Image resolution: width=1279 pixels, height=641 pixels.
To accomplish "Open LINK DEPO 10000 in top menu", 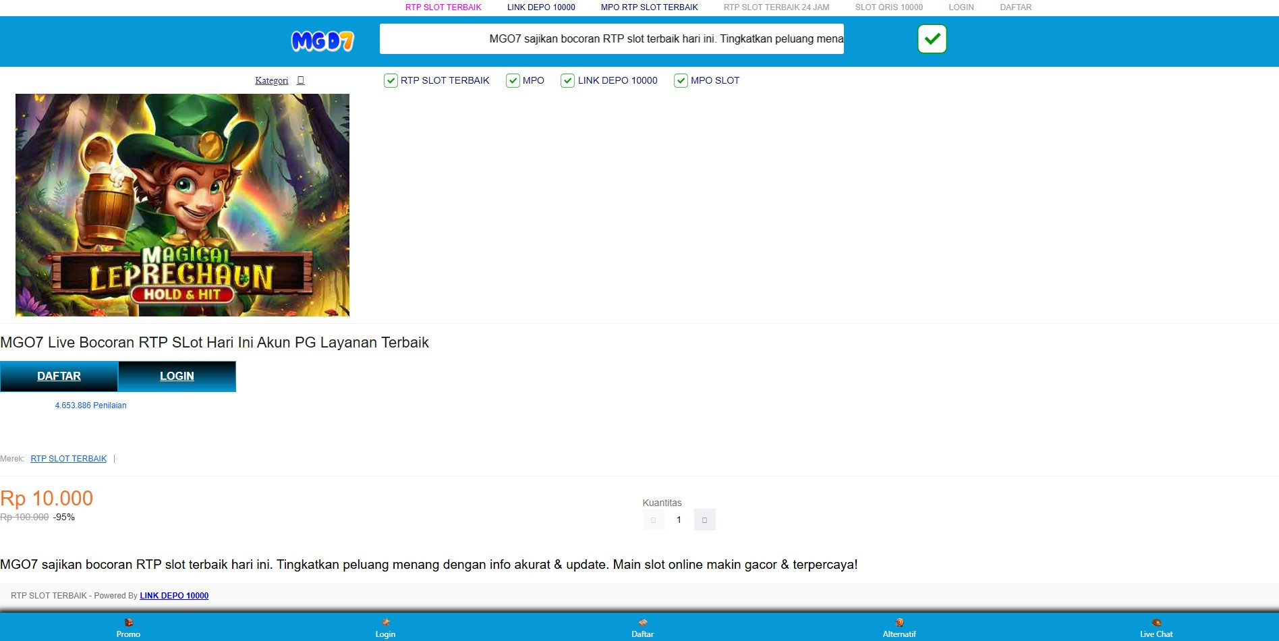I will (541, 7).
